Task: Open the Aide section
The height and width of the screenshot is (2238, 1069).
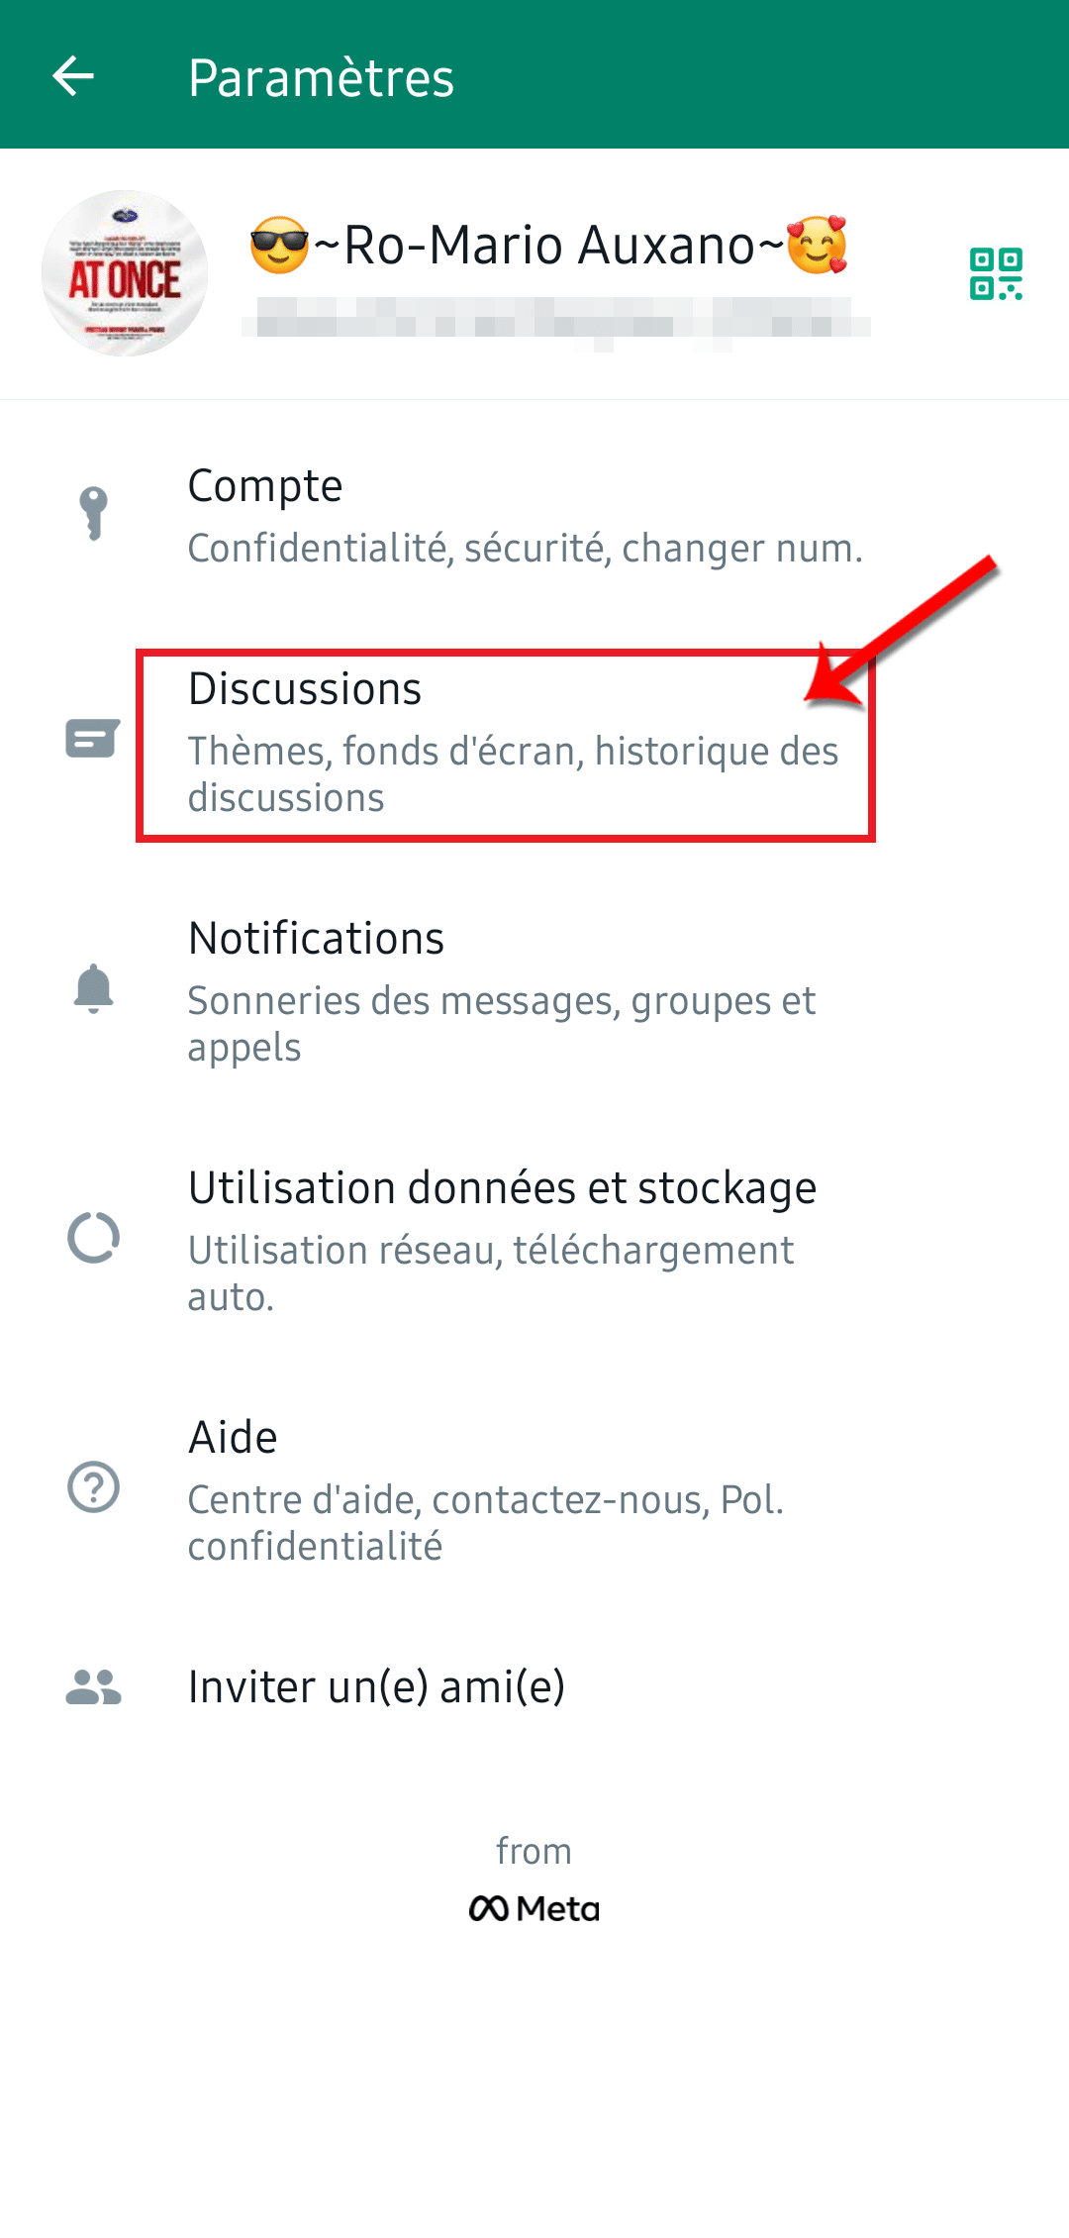Action: click(534, 1488)
